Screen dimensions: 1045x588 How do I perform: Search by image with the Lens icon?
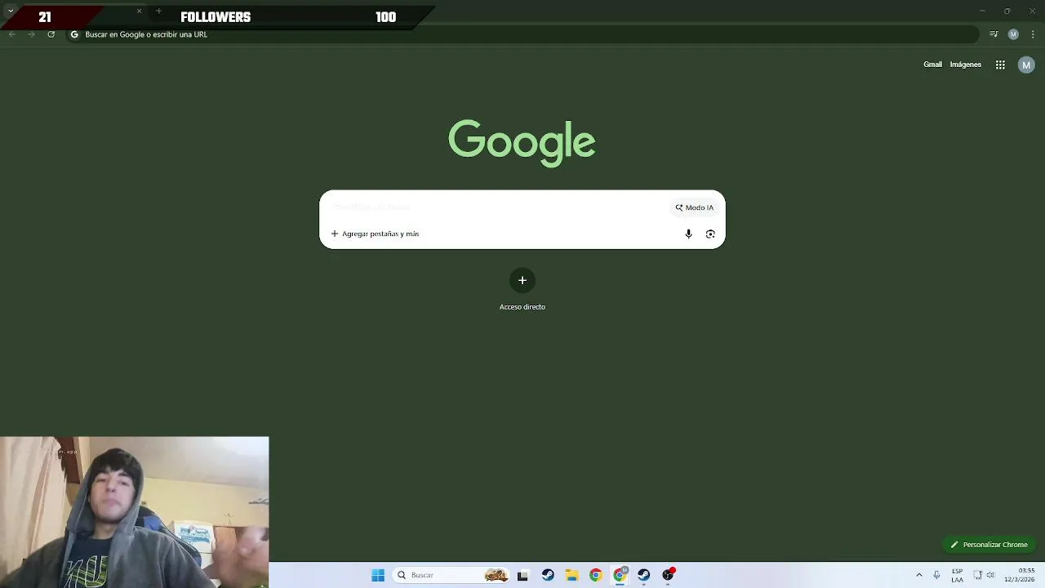coord(710,234)
